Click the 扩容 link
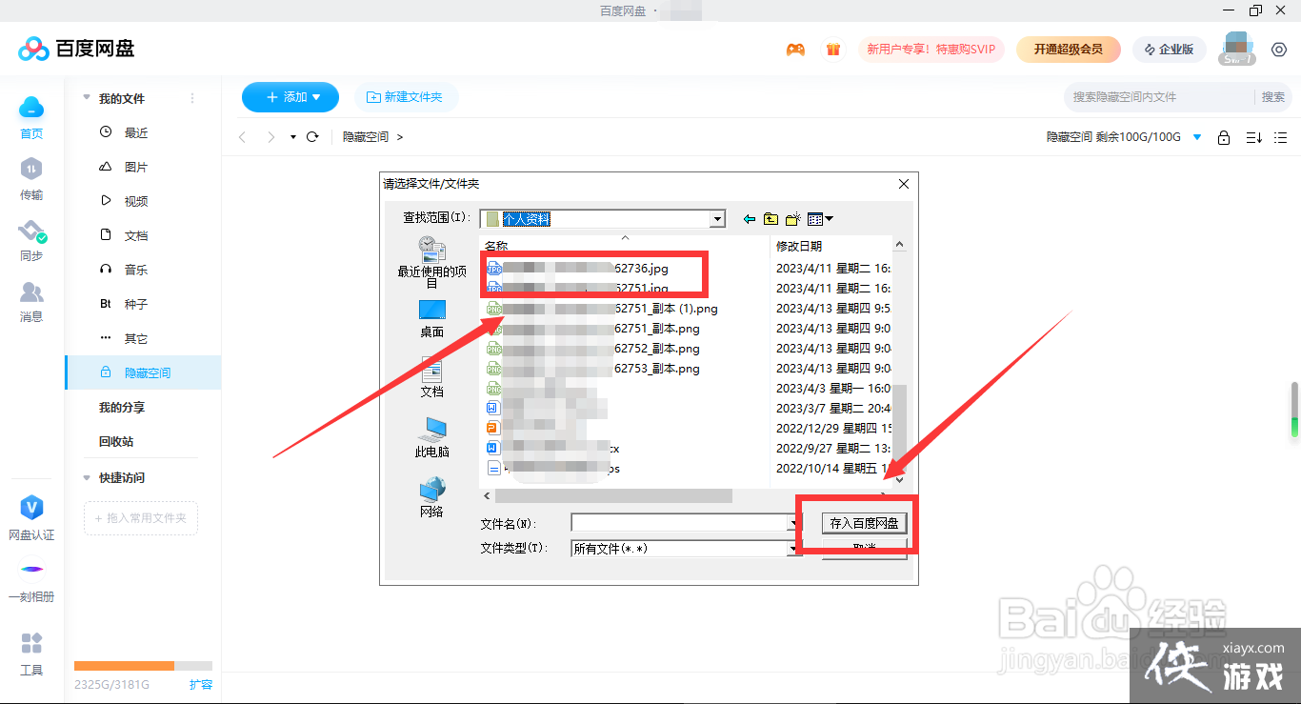Image resolution: width=1301 pixels, height=704 pixels. tap(201, 684)
